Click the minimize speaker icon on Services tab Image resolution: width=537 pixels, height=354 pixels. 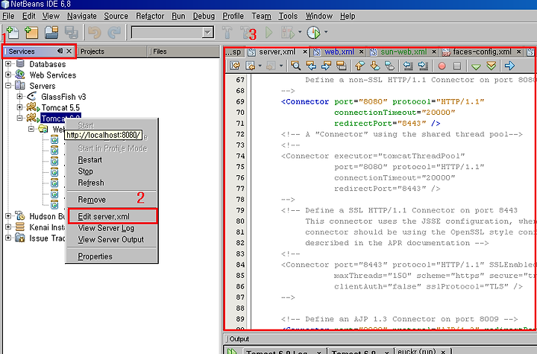pyautogui.click(x=60, y=51)
